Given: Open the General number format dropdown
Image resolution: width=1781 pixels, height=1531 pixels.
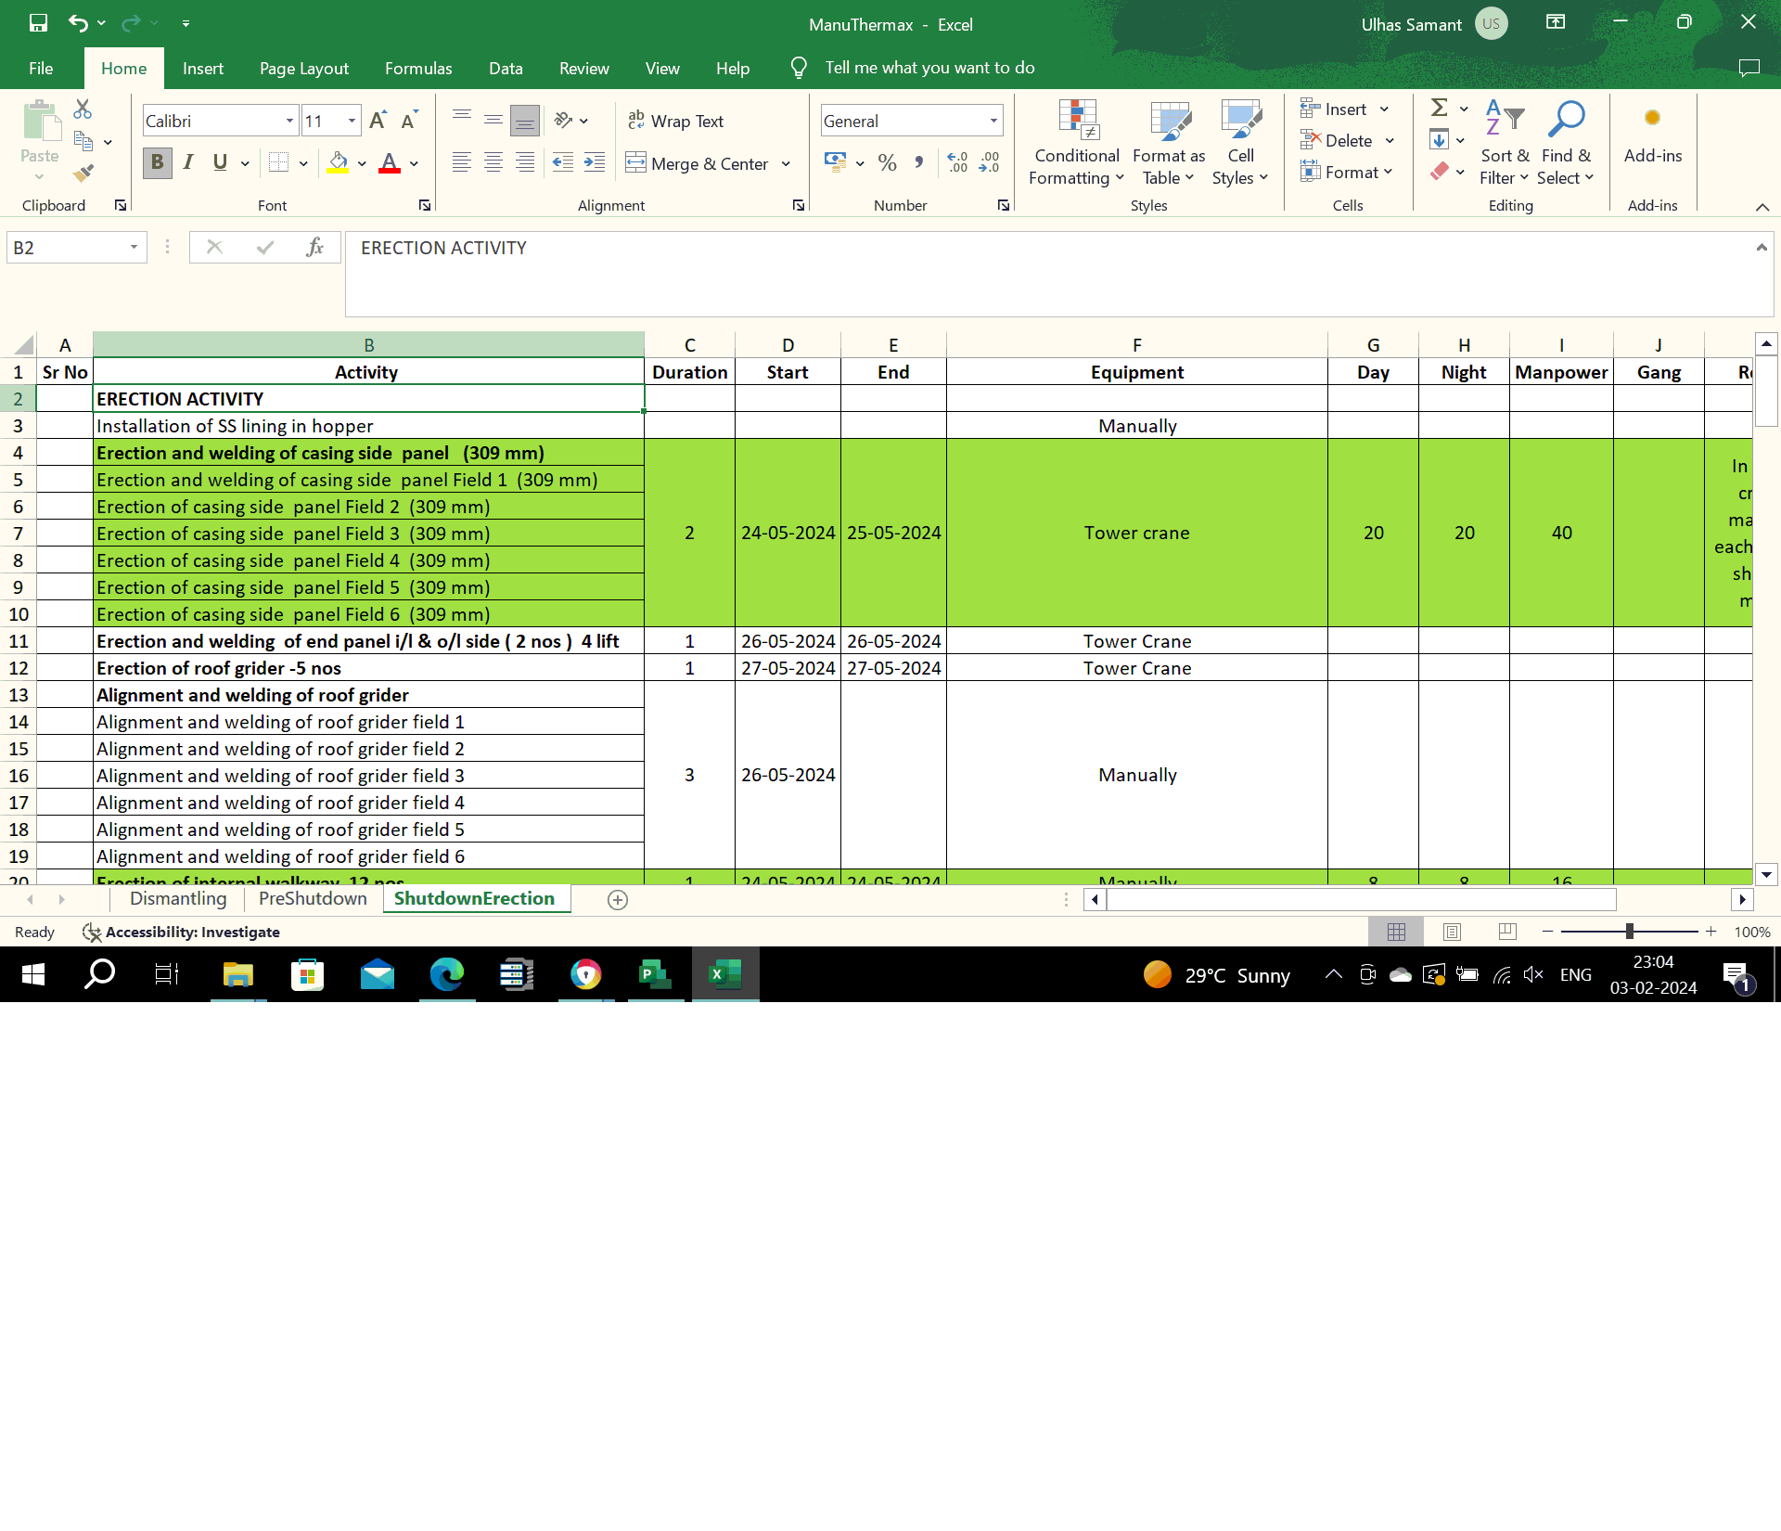Looking at the screenshot, I should 993,121.
